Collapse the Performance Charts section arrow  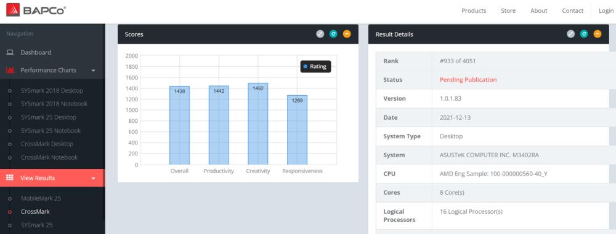click(x=93, y=71)
